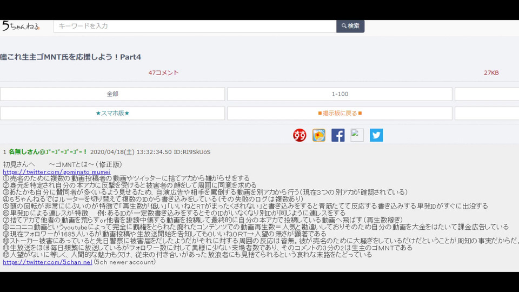Open twitter.com/5chan_nel link
This screenshot has width=519, height=292.
click(48, 262)
